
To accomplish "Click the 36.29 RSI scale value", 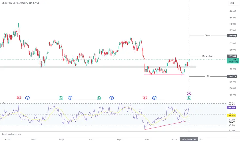I will (x=232, y=122).
